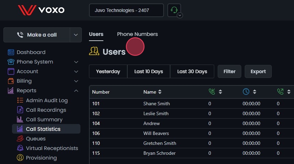Click the Filter button
294x164 pixels.
(x=229, y=72)
